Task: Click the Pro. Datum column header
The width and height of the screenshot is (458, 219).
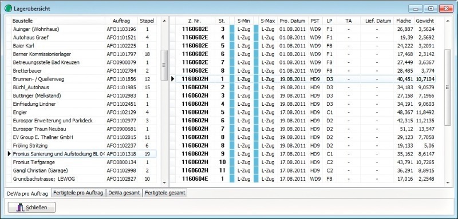Action: (293, 21)
